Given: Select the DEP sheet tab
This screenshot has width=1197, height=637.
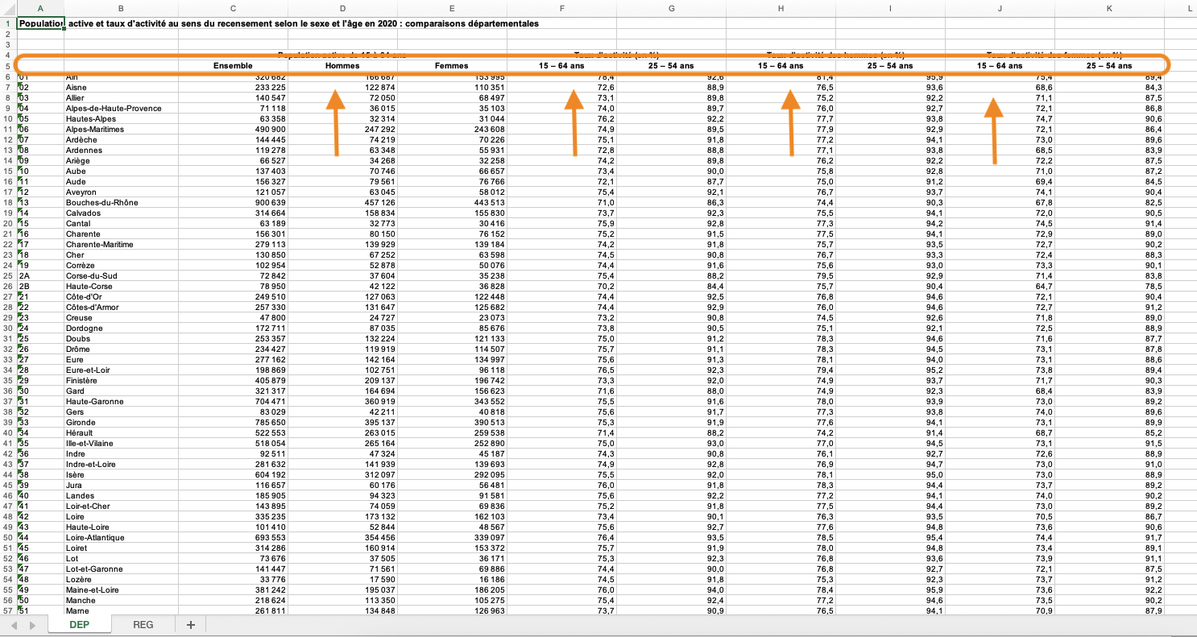Looking at the screenshot, I should click(x=79, y=625).
